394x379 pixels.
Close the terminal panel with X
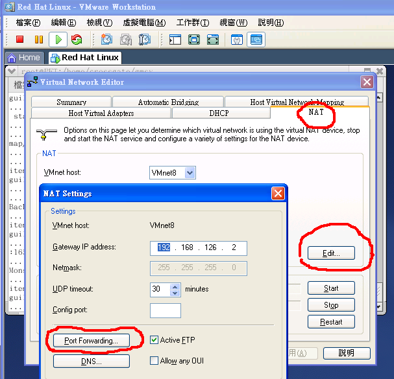coord(380,71)
